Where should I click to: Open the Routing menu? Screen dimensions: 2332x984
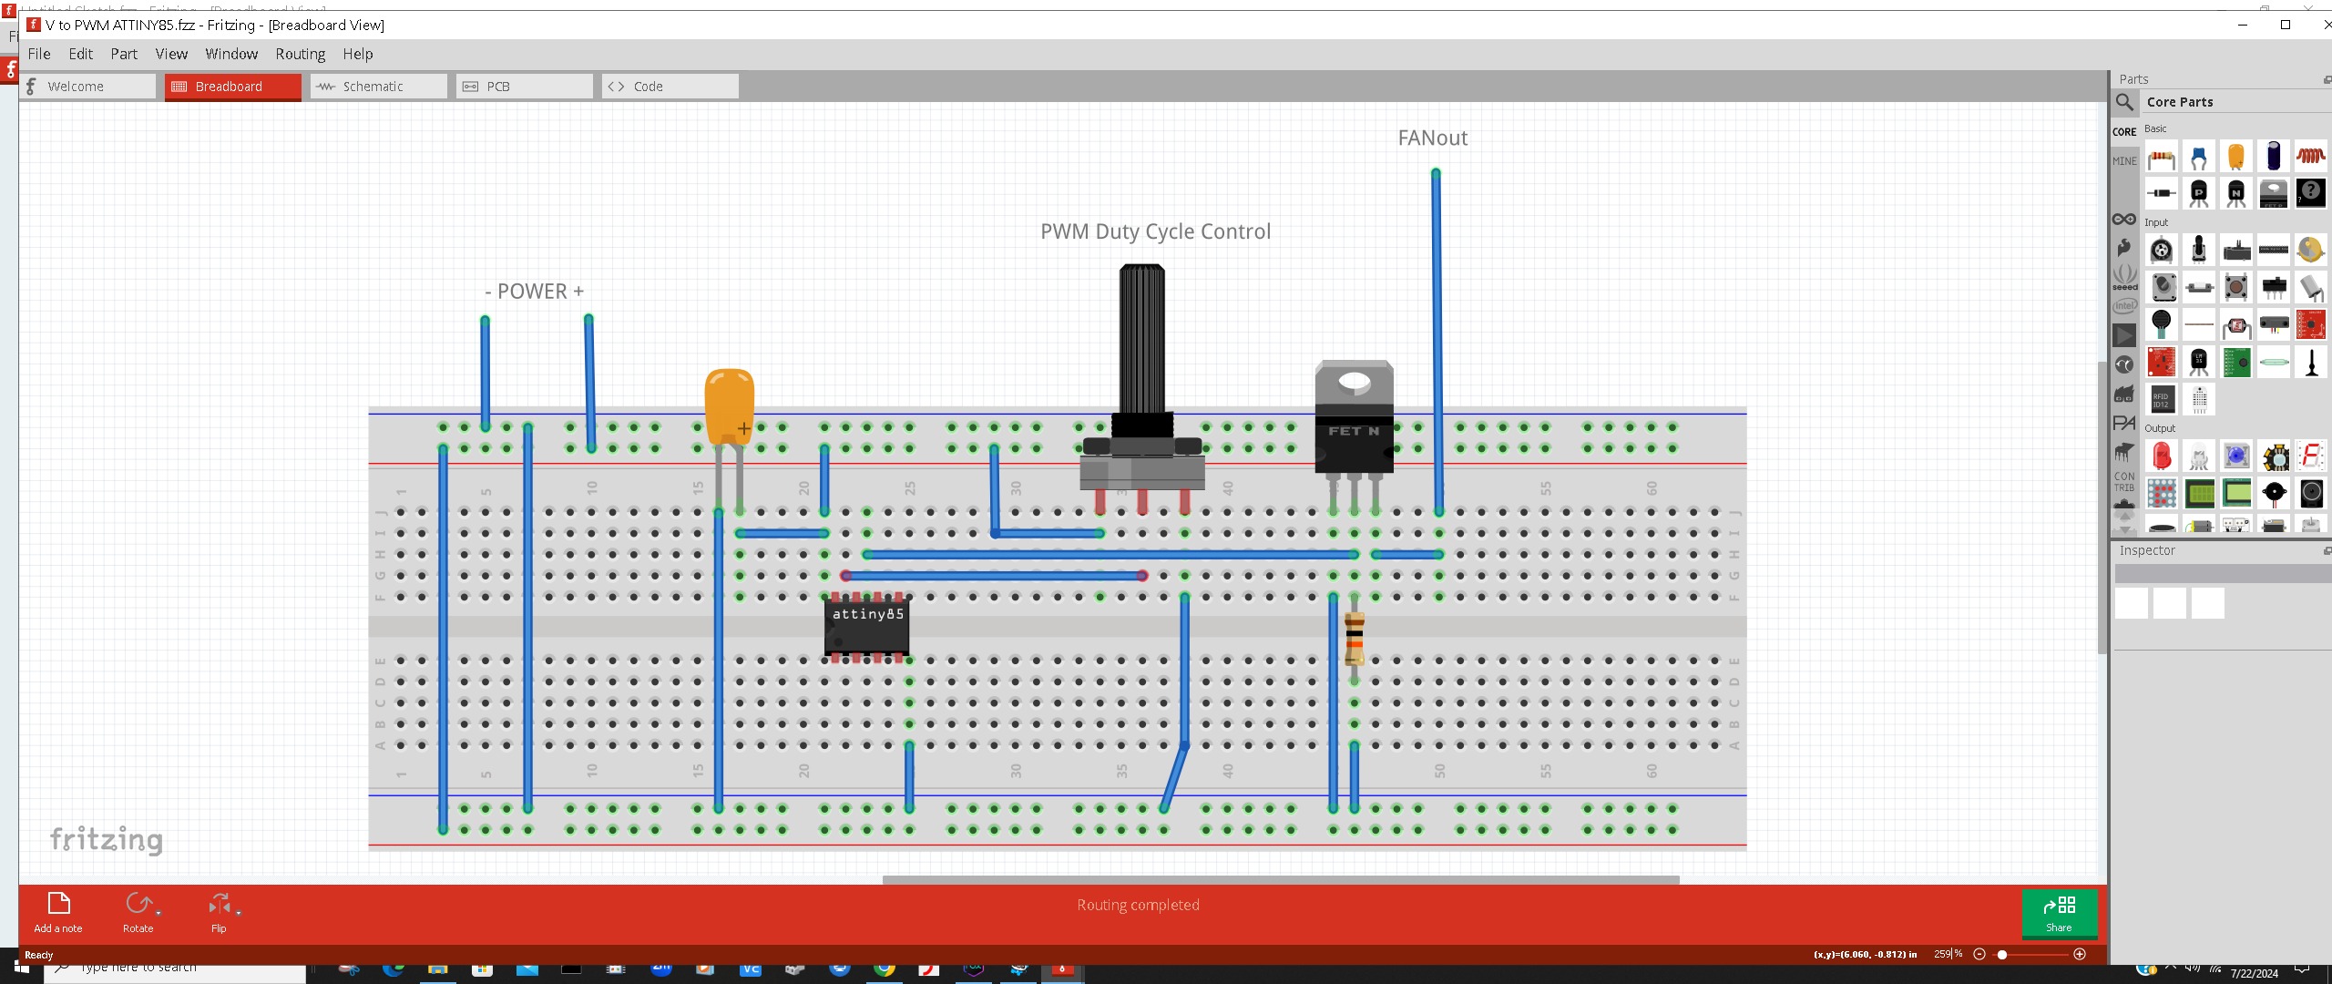click(301, 54)
